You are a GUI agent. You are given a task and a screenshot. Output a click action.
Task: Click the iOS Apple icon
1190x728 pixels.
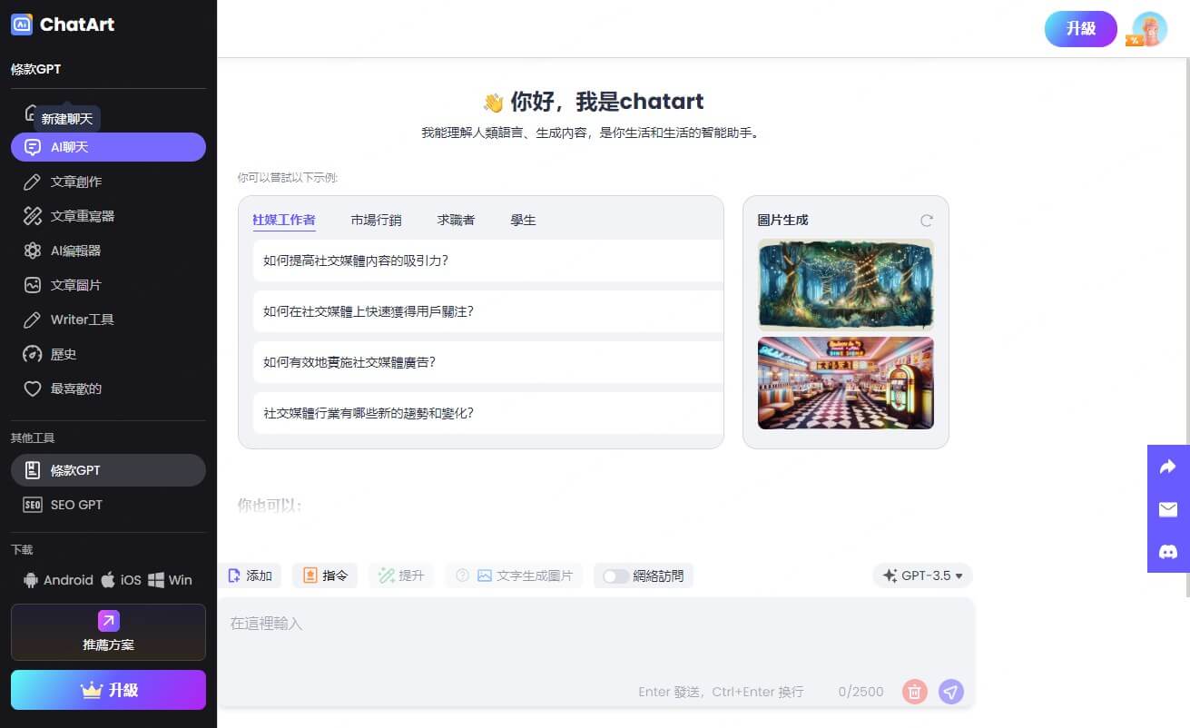pyautogui.click(x=108, y=579)
